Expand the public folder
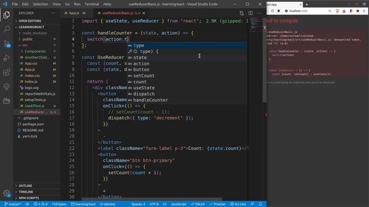Screen dimensions: 369x207 click(28, 39)
